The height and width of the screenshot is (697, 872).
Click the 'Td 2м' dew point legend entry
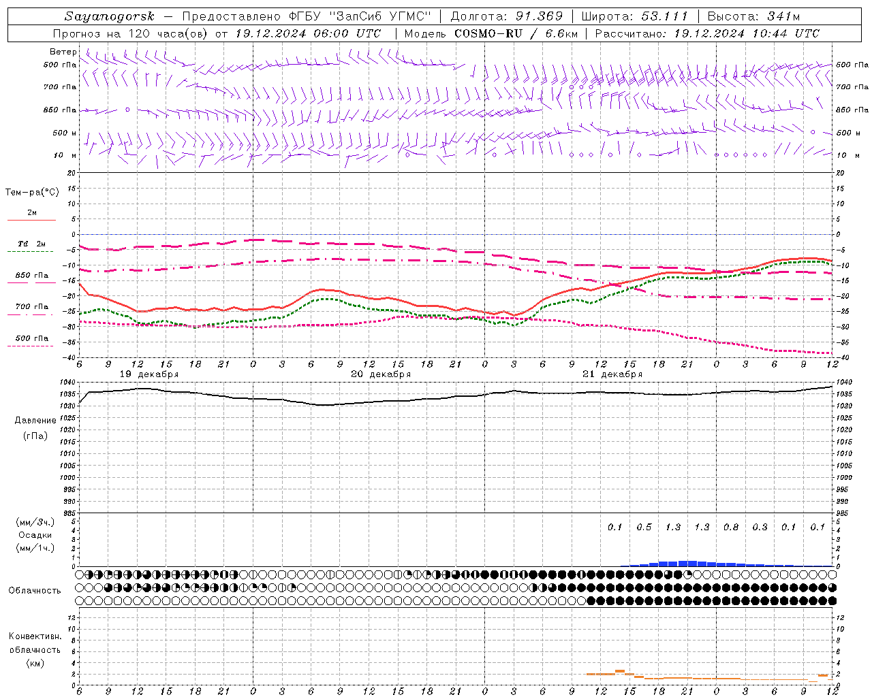[x=32, y=244]
